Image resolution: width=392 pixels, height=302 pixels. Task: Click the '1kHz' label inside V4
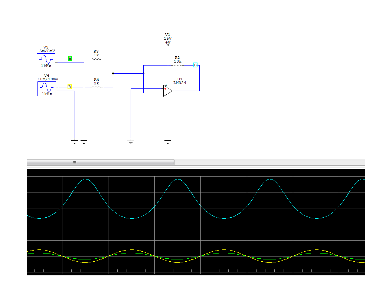(x=47, y=94)
